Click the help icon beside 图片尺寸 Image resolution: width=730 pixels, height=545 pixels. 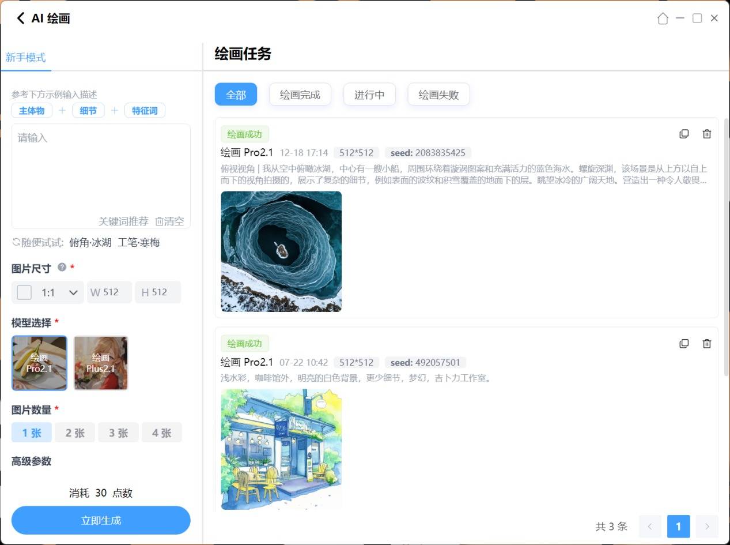[62, 268]
